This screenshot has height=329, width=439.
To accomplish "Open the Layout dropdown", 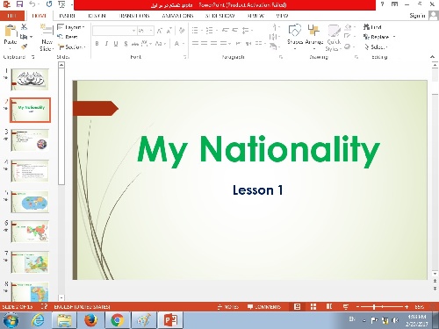I will 71,27.
